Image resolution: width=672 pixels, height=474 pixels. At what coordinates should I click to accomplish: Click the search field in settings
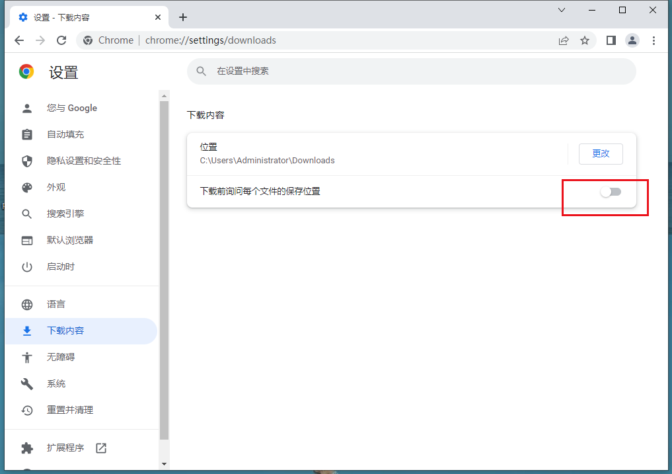(412, 71)
